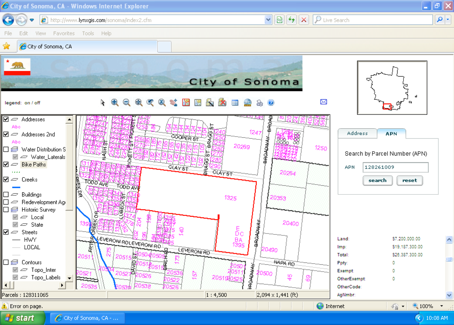Open the Tools menu
Screen dimensions: 454x325
pyautogui.click(x=88, y=33)
